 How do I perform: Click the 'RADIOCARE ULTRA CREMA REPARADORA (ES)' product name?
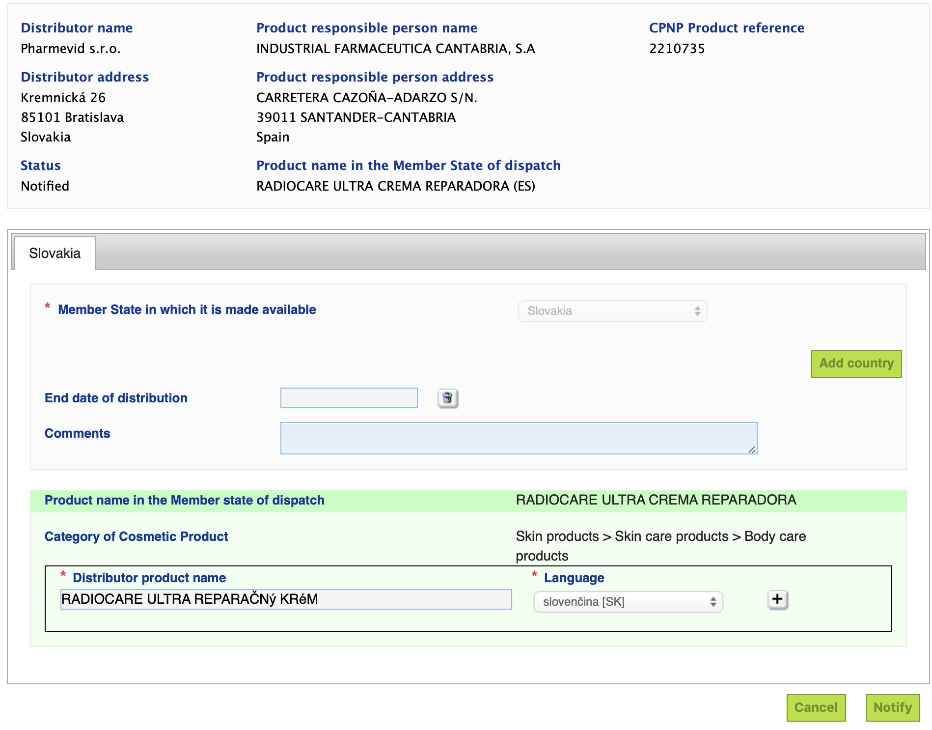(395, 186)
